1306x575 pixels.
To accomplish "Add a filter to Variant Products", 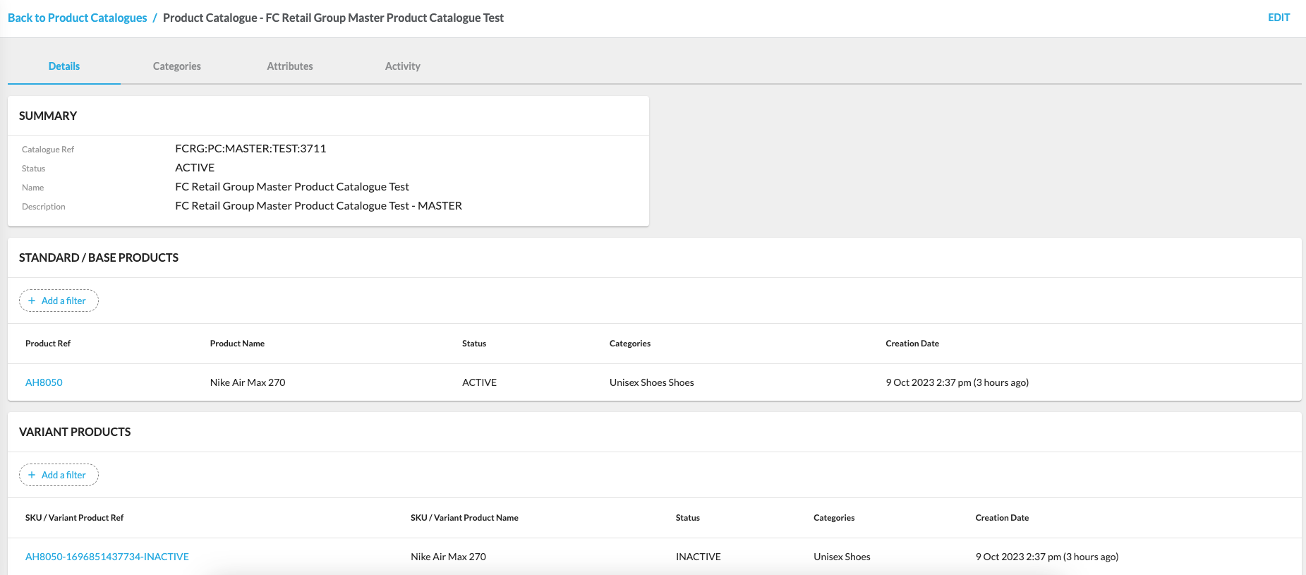I will [59, 475].
